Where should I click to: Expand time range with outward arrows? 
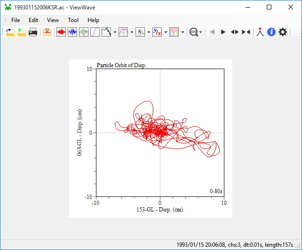[235, 32]
